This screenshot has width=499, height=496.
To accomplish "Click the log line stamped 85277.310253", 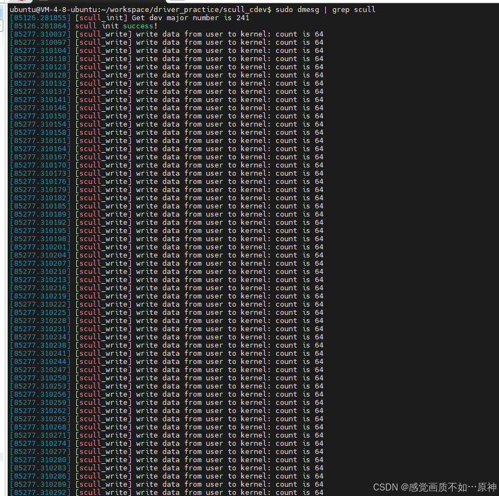I will click(x=167, y=386).
